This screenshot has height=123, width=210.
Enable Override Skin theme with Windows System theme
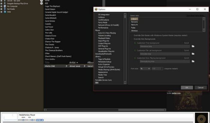132,35
